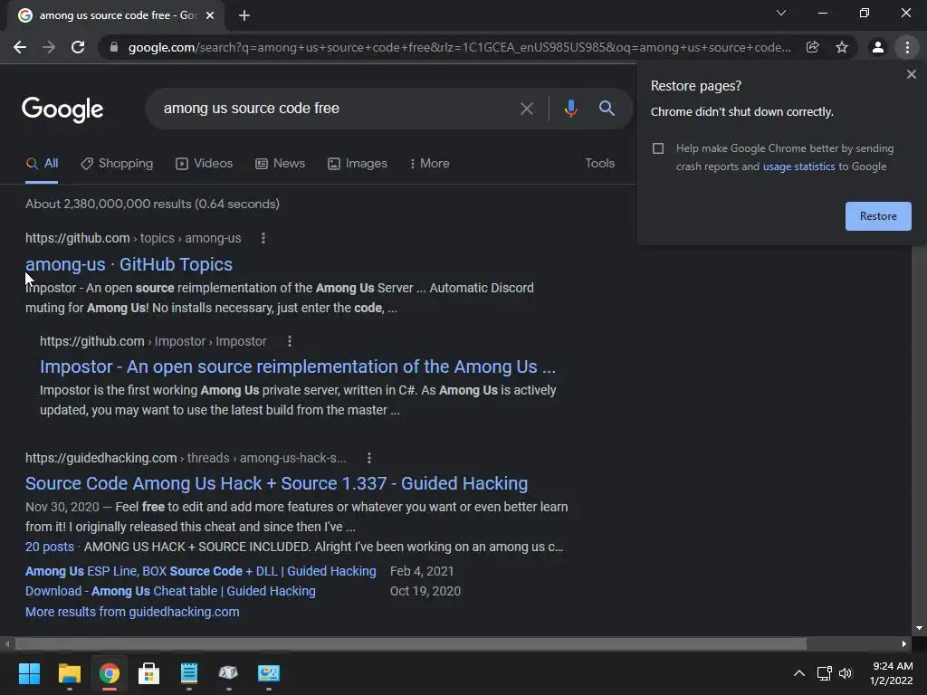Open the 'usage statistics' link in the popup
The image size is (927, 695).
(x=798, y=167)
